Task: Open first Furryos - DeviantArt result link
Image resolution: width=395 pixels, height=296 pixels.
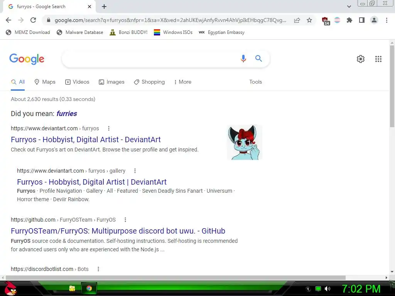Action: (x=86, y=140)
